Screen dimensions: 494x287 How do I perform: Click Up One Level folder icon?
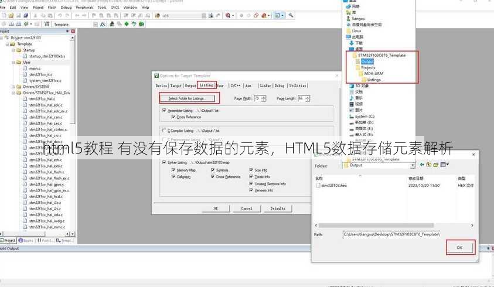click(x=429, y=165)
